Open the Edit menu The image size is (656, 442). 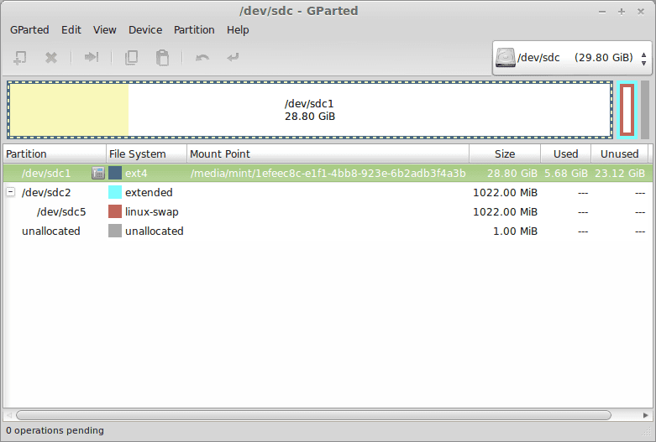[71, 30]
